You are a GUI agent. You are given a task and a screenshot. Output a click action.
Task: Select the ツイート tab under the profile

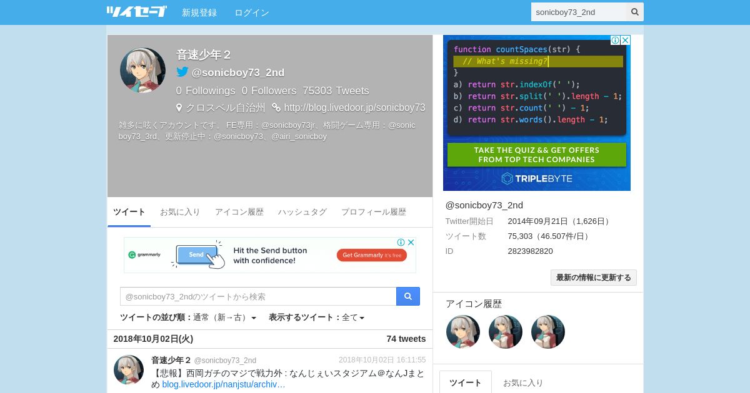coord(129,212)
